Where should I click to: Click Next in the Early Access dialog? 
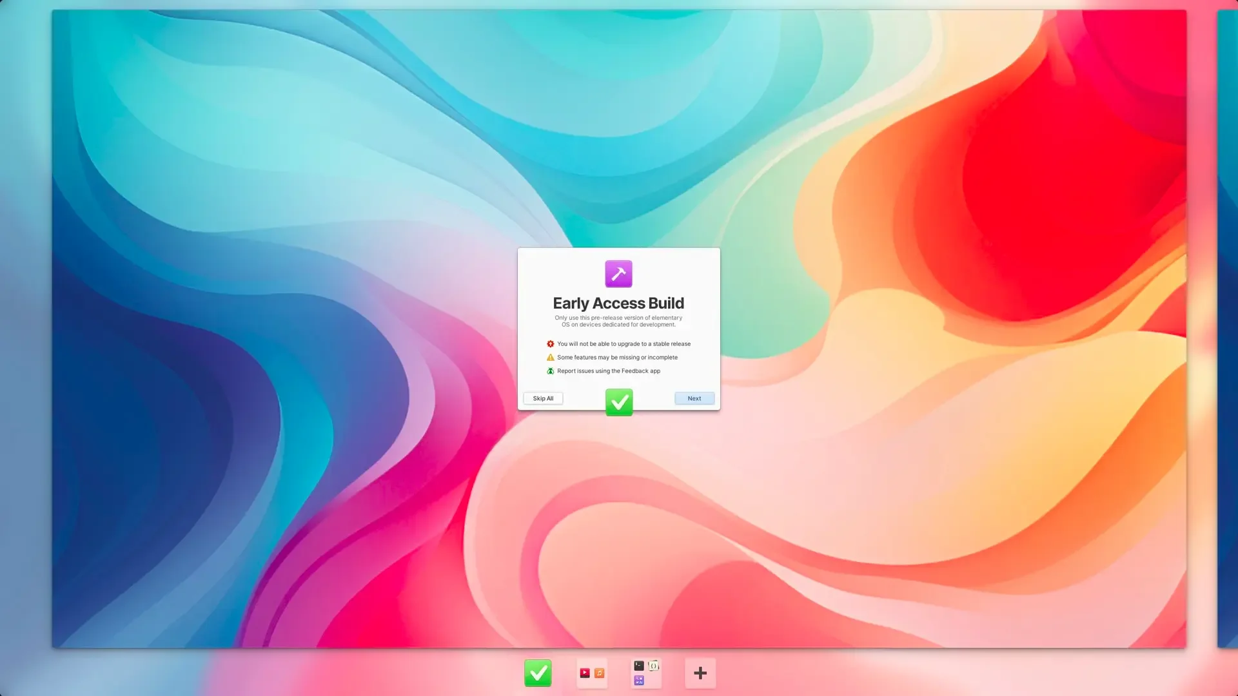[694, 398]
